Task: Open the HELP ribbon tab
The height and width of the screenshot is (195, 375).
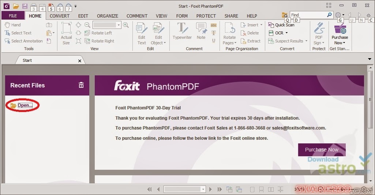Action: [x=252, y=16]
